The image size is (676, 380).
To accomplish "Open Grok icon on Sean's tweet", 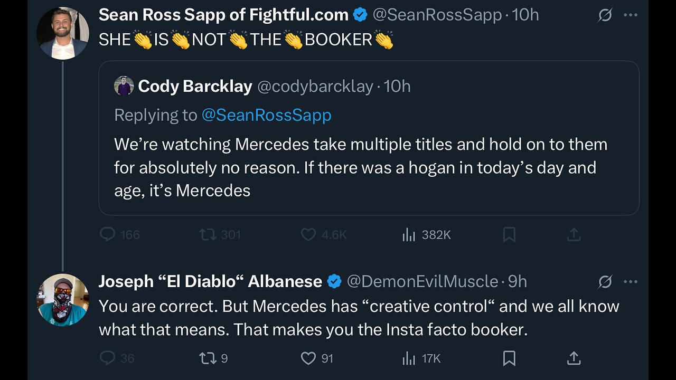I will (x=605, y=15).
